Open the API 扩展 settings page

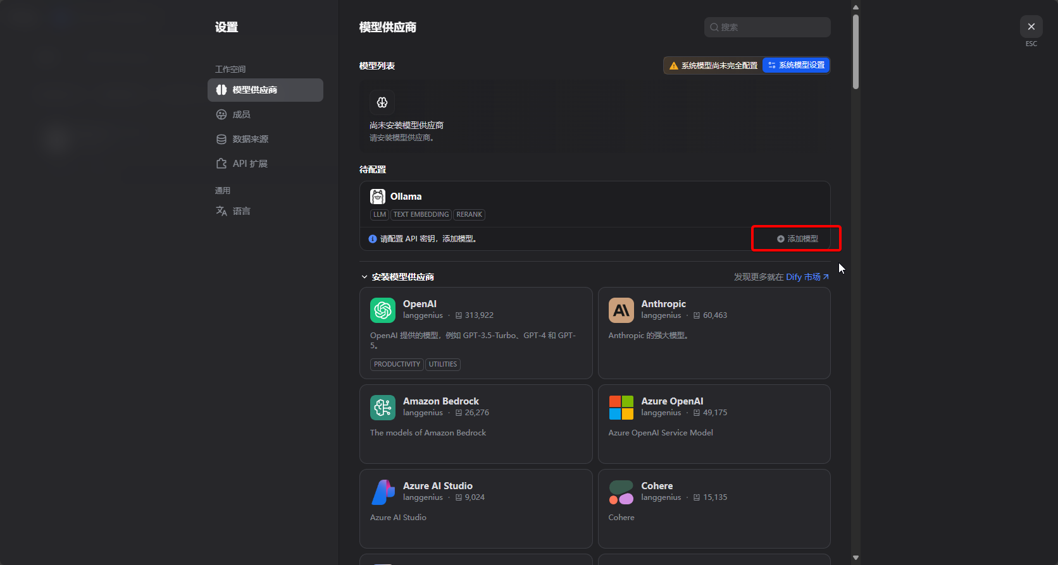tap(249, 164)
